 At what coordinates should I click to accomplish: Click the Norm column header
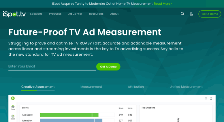(x=130, y=108)
